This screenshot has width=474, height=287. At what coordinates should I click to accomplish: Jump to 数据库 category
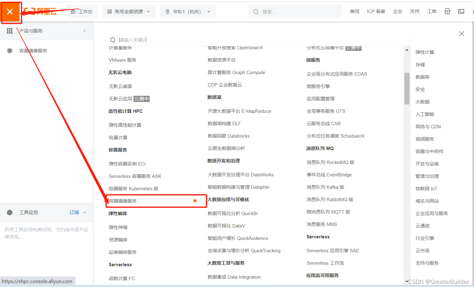[423, 77]
